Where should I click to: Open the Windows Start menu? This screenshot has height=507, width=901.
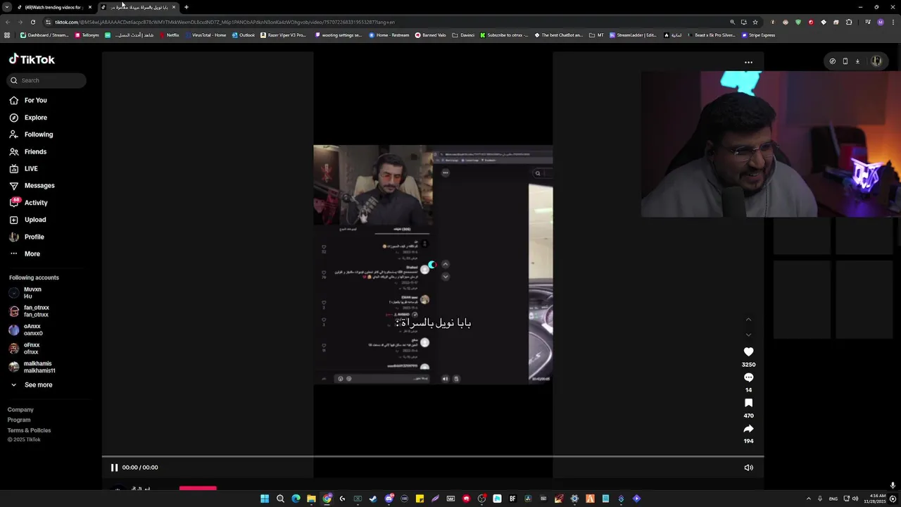point(265,499)
